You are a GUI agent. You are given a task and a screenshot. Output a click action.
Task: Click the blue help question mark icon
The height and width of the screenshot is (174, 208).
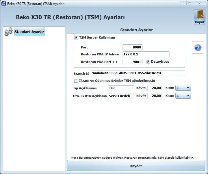click(x=198, y=48)
